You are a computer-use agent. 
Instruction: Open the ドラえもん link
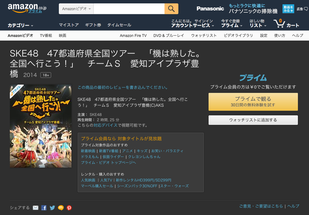[x=90, y=157]
